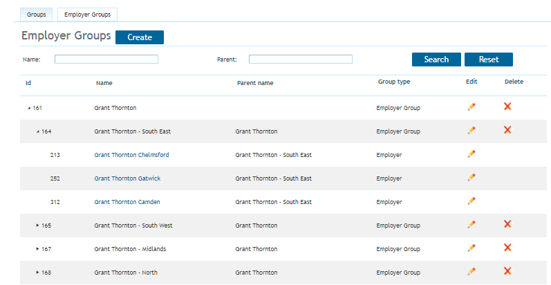Edit Grant Thornton - Midlands group
The width and height of the screenshot is (551, 285).
(x=471, y=248)
